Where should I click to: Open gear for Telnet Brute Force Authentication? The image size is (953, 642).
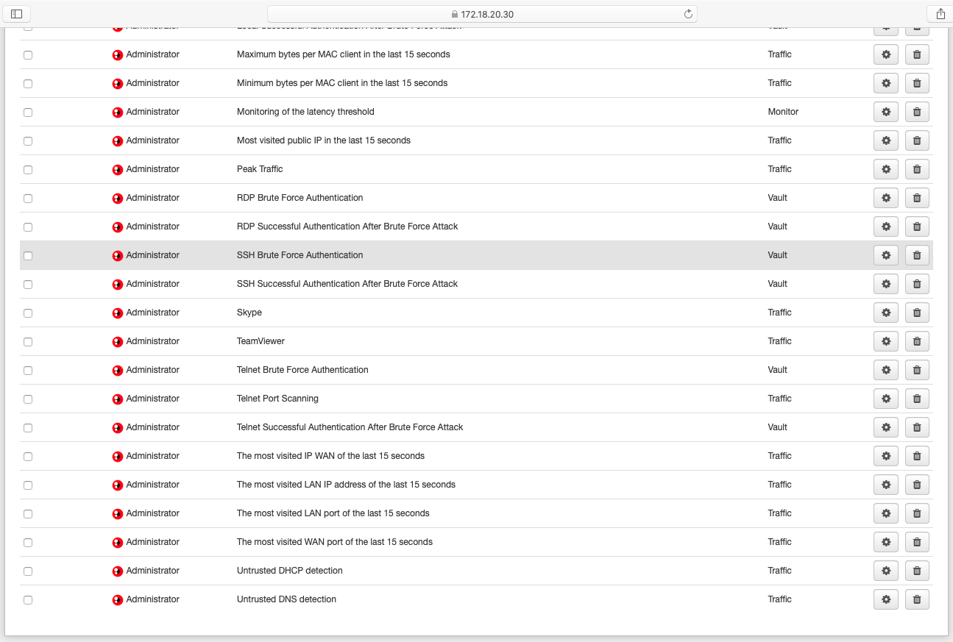coord(886,370)
